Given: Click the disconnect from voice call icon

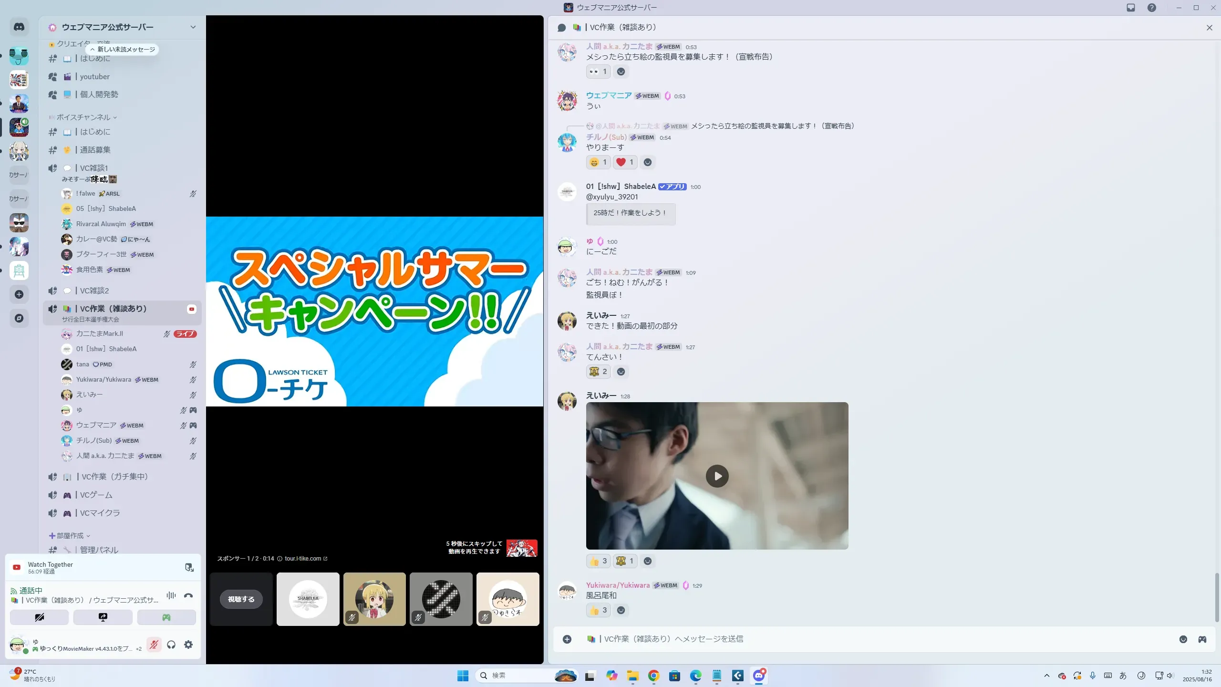Looking at the screenshot, I should click(x=188, y=595).
